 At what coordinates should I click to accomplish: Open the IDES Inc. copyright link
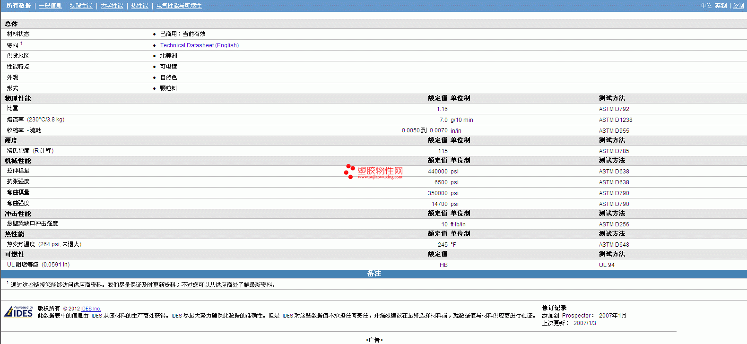click(x=91, y=309)
